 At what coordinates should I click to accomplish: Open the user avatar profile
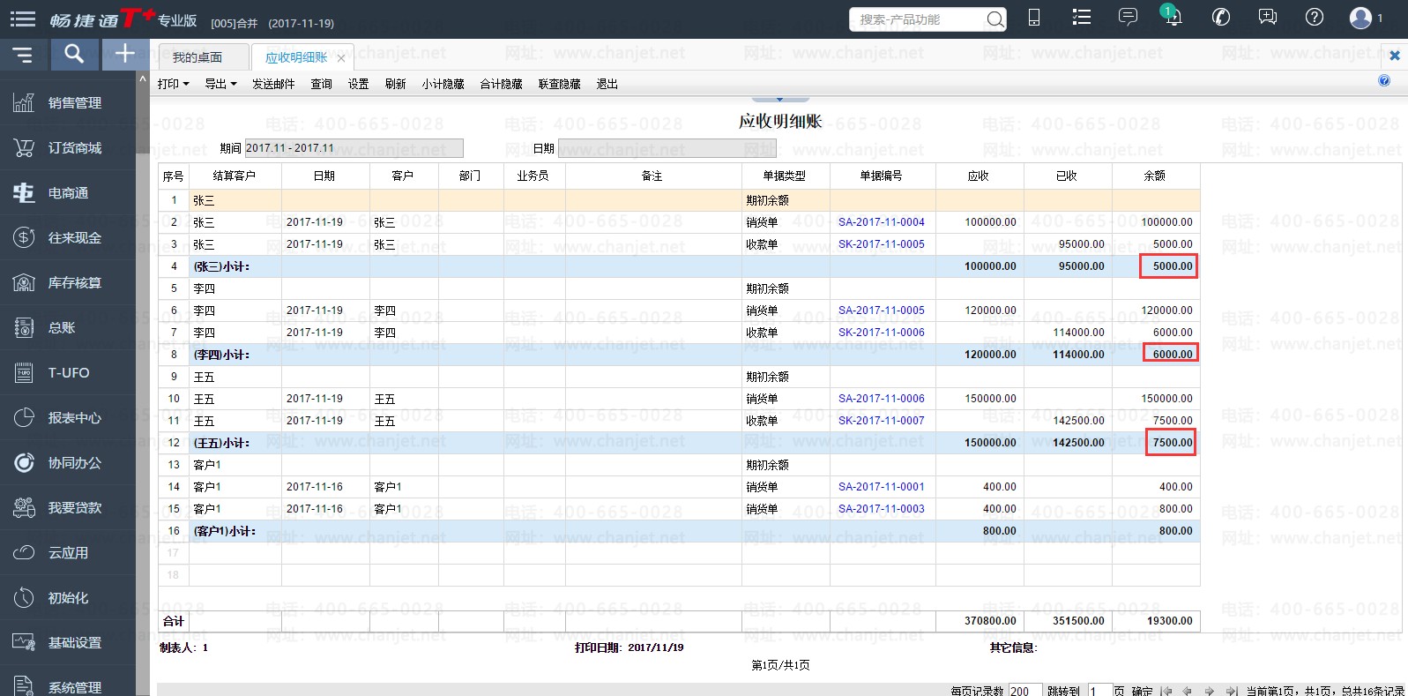(x=1361, y=18)
